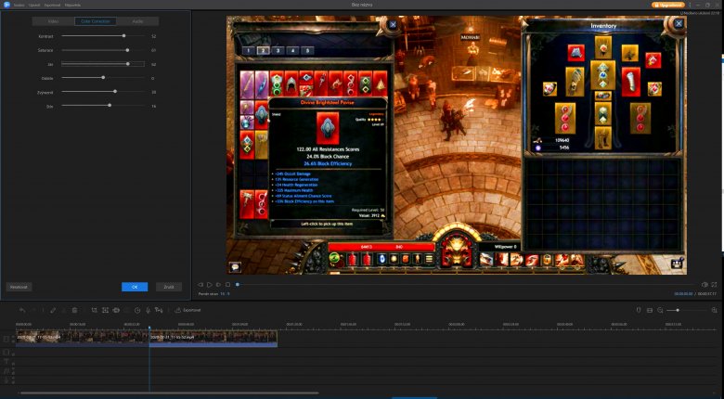Select the Zoom tool icon in toolbar
The height and width of the screenshot is (399, 724).
click(105, 310)
